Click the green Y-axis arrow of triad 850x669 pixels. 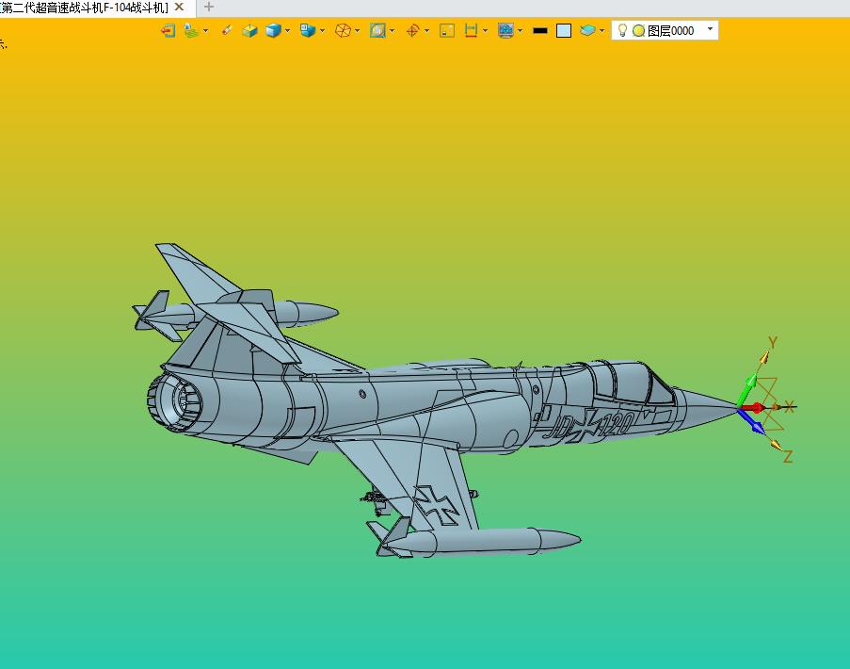(x=747, y=388)
